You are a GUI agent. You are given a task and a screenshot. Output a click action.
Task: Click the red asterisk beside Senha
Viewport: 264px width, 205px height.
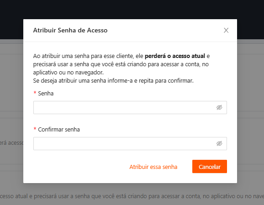click(35, 93)
